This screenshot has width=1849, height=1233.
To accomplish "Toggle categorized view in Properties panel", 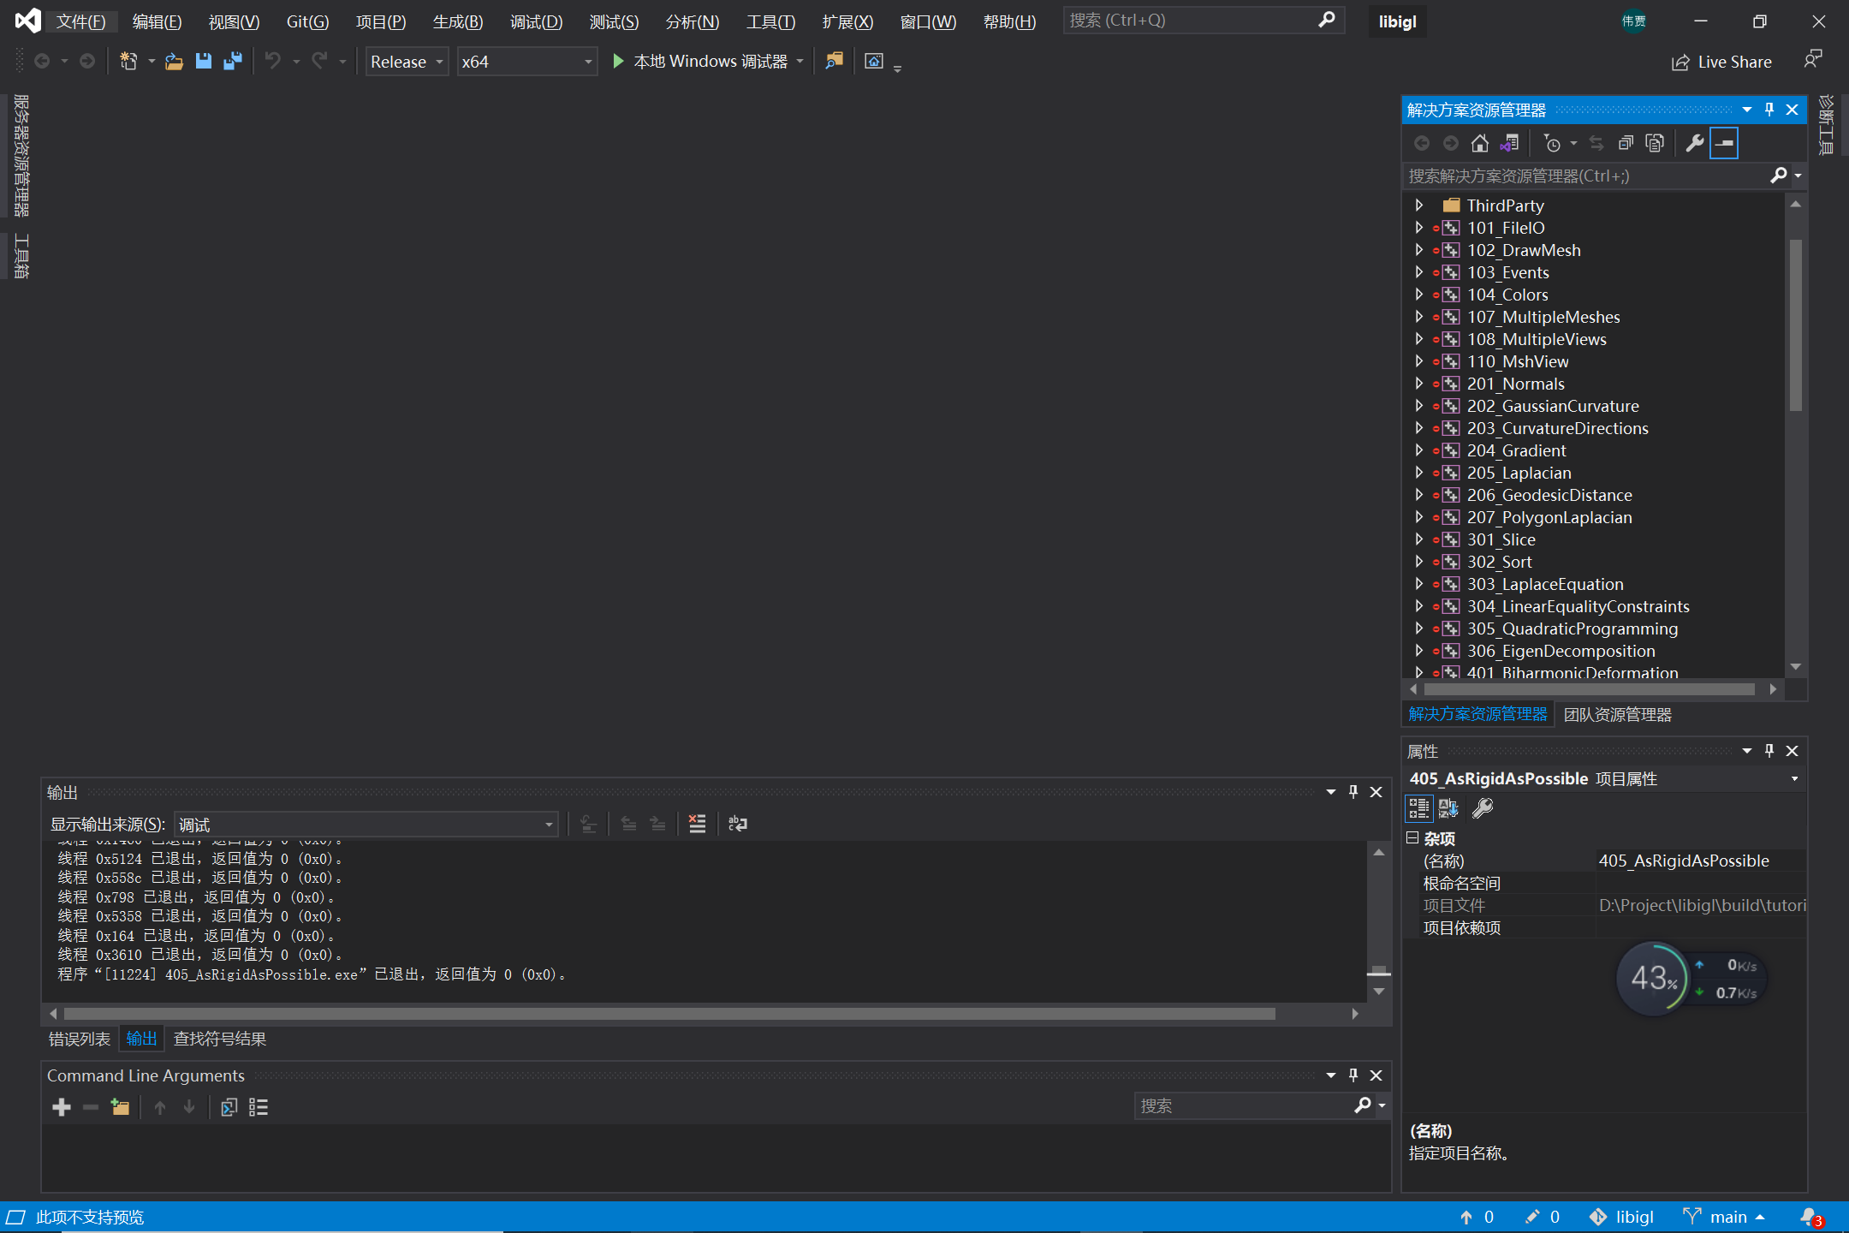I will (1418, 808).
